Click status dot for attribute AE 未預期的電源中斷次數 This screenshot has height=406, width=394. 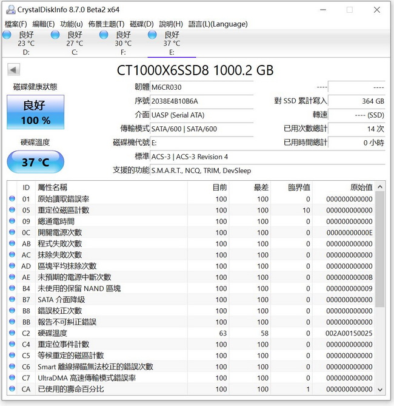(x=12, y=277)
